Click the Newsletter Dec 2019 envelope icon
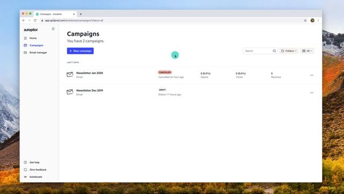 tap(70, 92)
